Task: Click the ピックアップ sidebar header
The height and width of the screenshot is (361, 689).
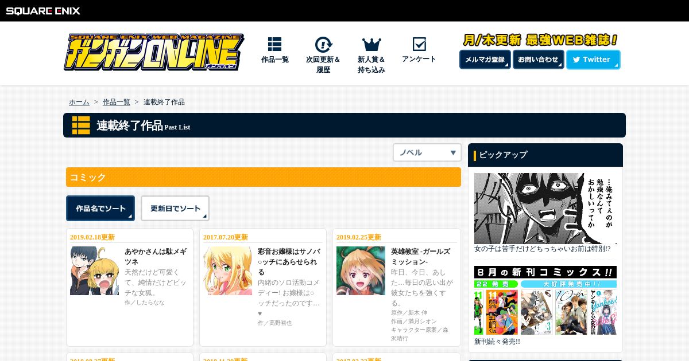Action: [545, 155]
